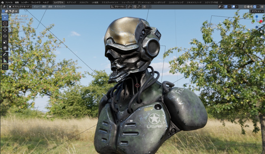Viewport: 265px width, 154px height.
Task: Select the Annotate tool
Action: click(x=5, y=55)
